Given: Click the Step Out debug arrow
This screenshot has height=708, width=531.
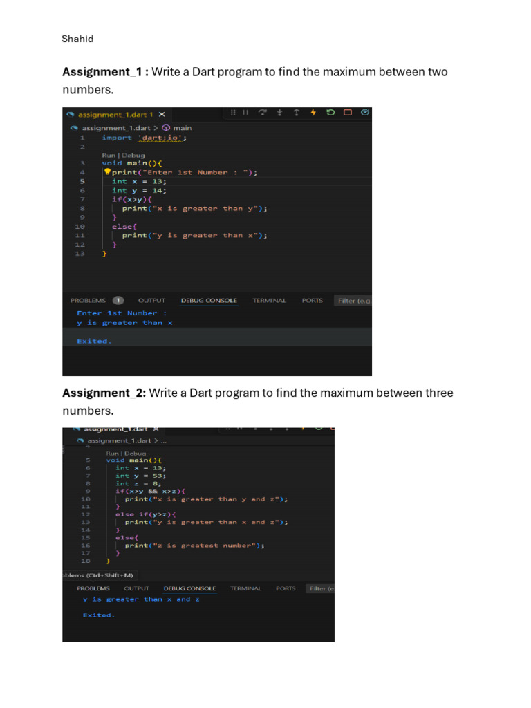Looking at the screenshot, I should click(297, 113).
